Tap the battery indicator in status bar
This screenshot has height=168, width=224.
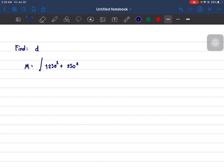point(220,2)
